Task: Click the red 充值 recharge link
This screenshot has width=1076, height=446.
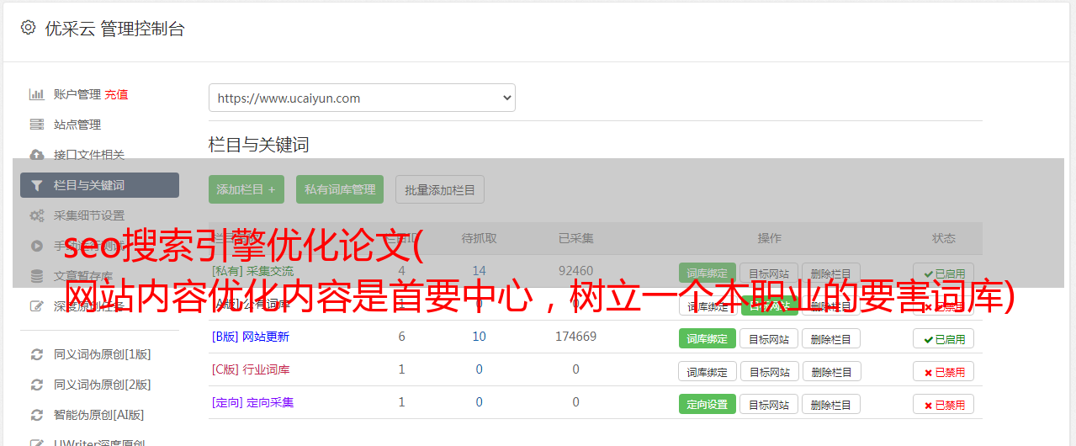Action: click(x=117, y=94)
